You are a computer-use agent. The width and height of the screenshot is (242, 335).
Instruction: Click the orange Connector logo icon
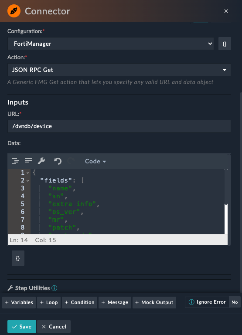click(x=14, y=11)
